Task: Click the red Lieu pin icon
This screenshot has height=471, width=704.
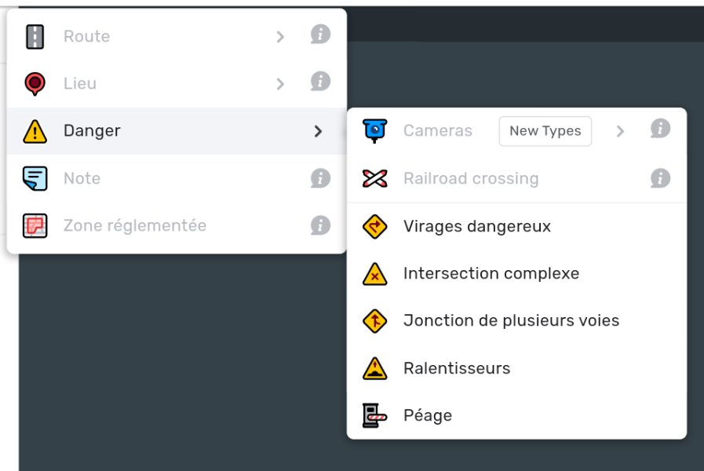Action: pos(35,84)
